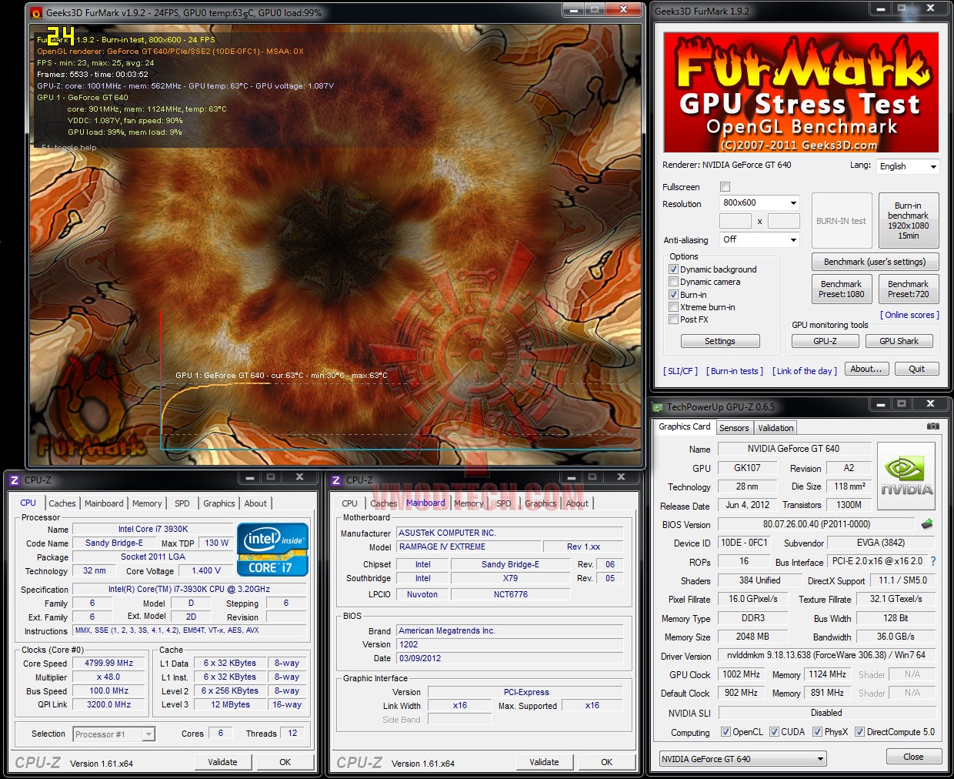Click Burn-in benchmark 1920x1080 15min button

[x=909, y=220]
